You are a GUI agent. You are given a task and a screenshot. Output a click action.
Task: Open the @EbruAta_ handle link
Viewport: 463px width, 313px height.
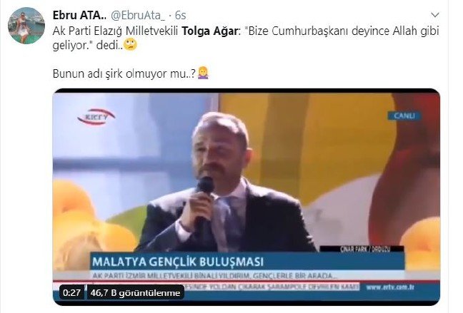[138, 15]
